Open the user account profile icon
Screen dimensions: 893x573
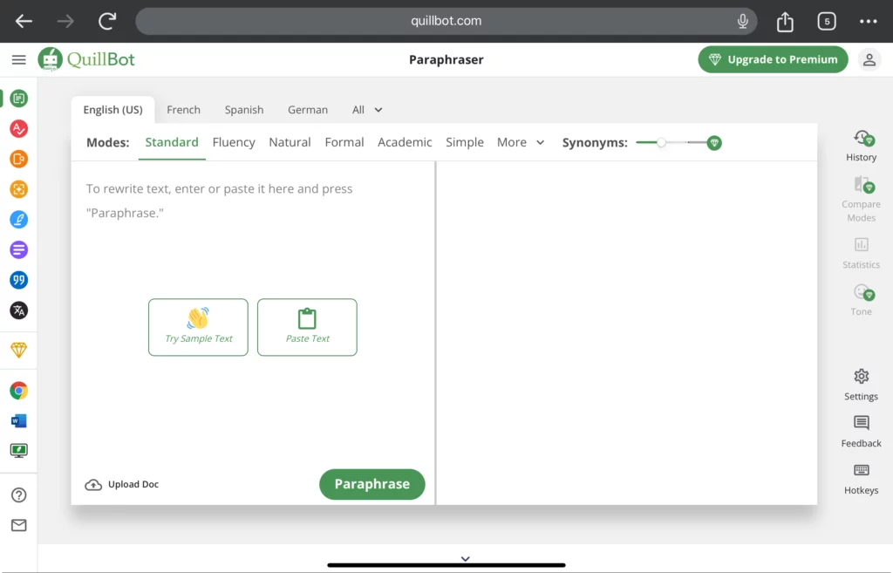click(869, 60)
